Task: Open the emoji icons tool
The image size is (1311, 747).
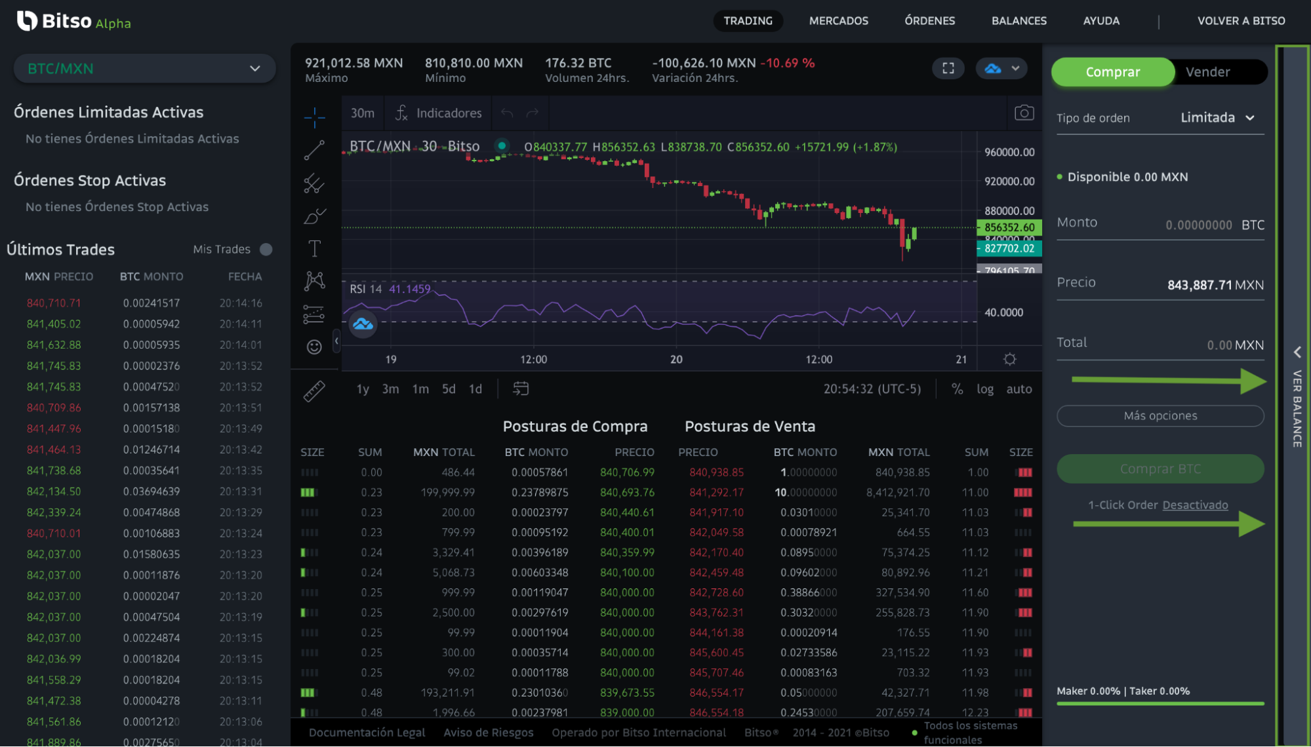Action: tap(314, 347)
